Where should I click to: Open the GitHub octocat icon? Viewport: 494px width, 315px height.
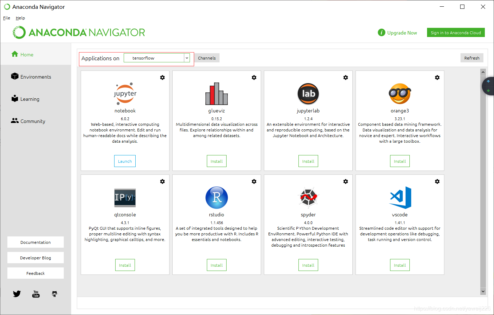coord(55,294)
